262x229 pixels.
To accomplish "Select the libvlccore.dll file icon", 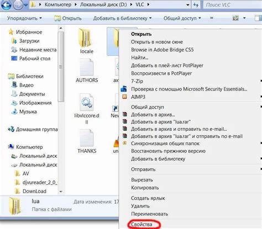I will pos(87,102).
